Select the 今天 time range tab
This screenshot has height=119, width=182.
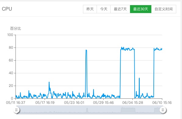coord(104,9)
